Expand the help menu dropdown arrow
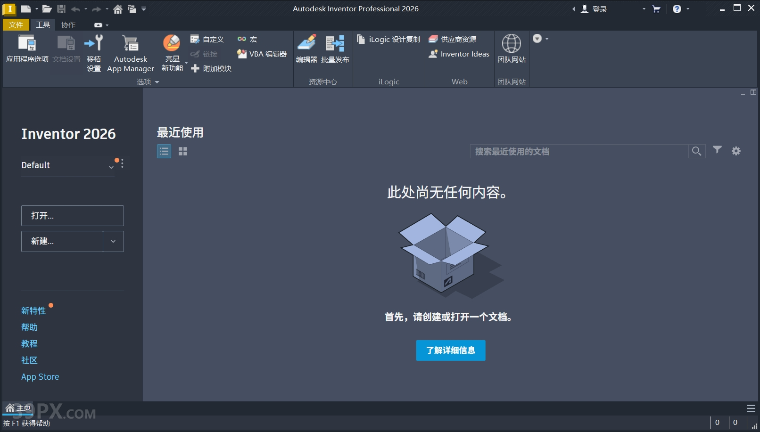The height and width of the screenshot is (432, 760). point(688,9)
